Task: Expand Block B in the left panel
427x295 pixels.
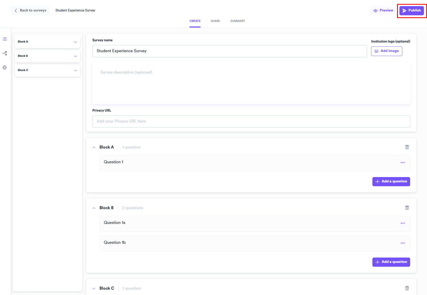Action: [x=75, y=56]
